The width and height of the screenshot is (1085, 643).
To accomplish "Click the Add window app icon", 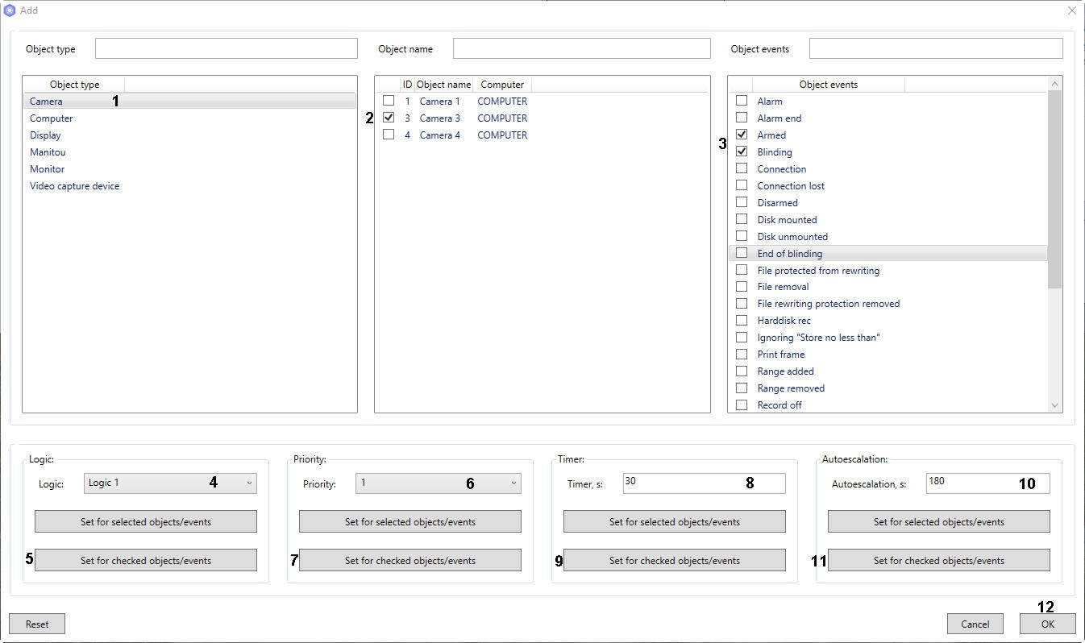I will coord(10,10).
